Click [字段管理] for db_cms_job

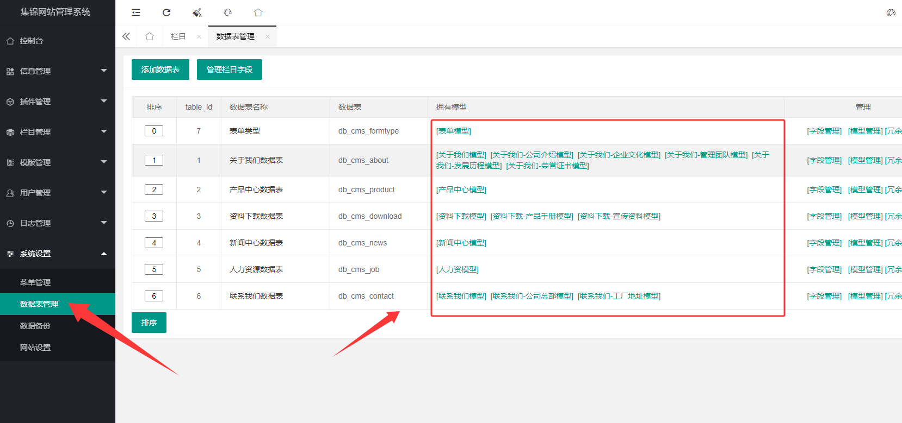tap(824, 269)
